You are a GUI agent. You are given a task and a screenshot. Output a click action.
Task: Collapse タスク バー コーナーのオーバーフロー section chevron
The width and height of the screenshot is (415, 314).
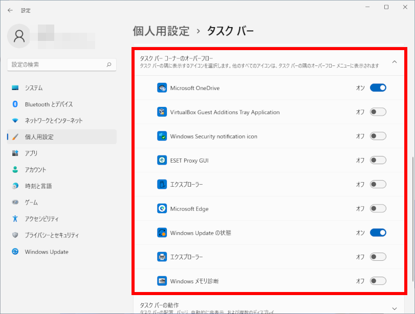395,62
